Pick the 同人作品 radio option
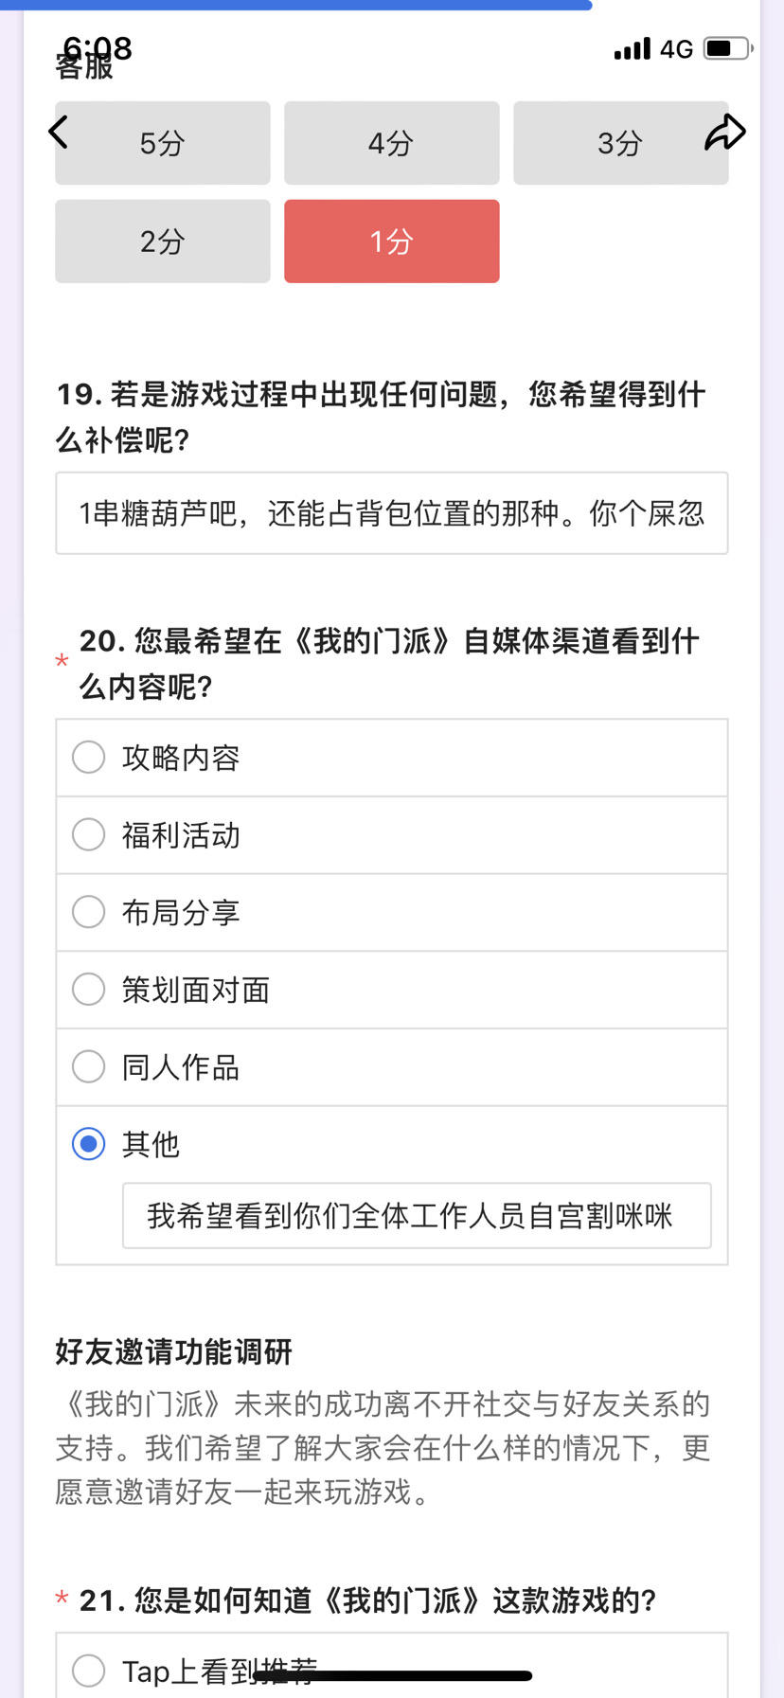 pos(392,1068)
